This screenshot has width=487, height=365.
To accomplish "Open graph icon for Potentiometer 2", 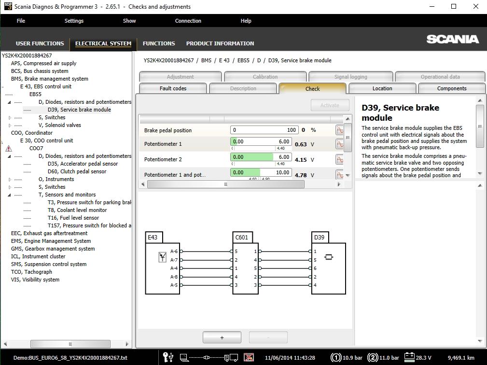I will (x=339, y=159).
